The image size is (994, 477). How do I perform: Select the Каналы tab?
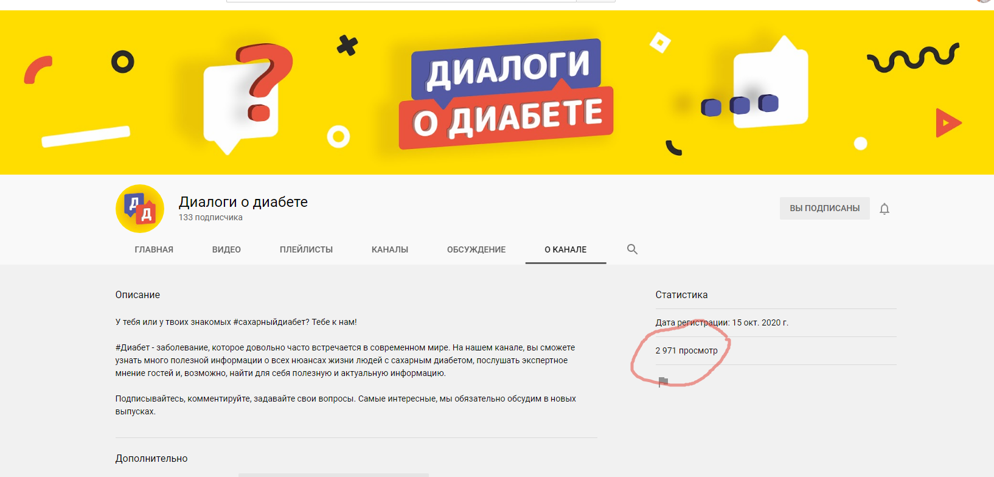coord(390,249)
